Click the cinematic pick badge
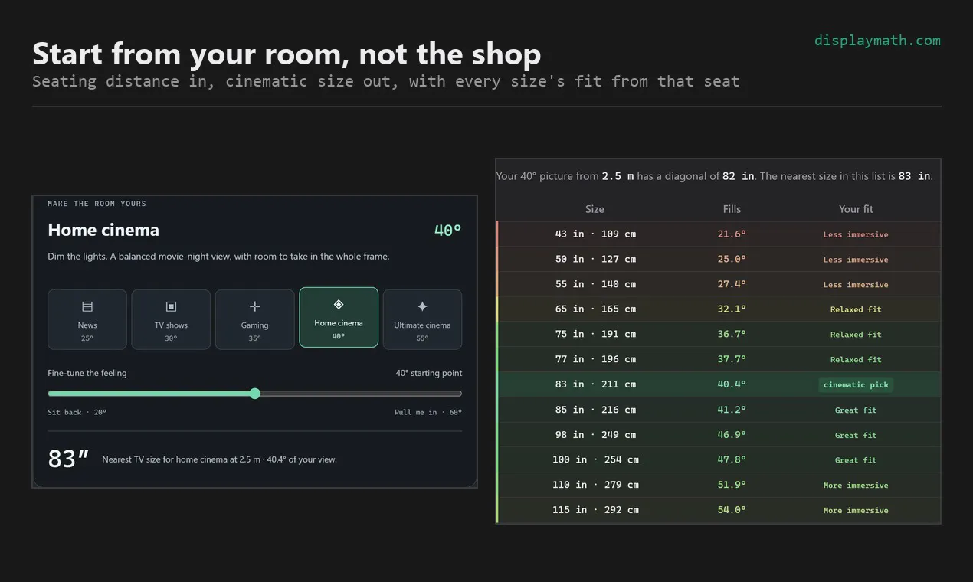Viewport: 973px width, 582px height. 856,384
